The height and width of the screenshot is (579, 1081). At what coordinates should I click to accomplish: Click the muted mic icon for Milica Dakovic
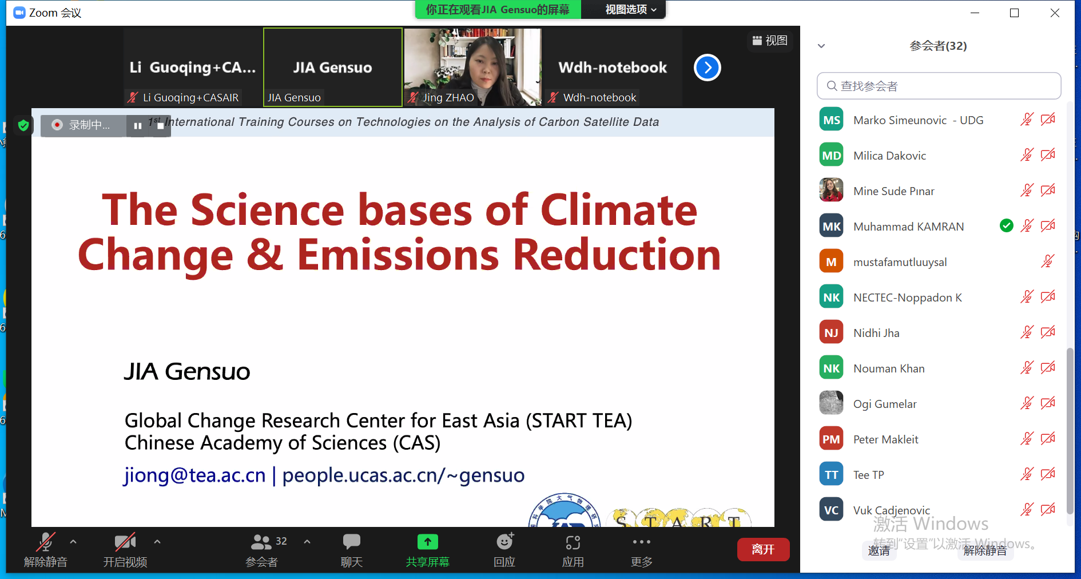(x=1027, y=155)
